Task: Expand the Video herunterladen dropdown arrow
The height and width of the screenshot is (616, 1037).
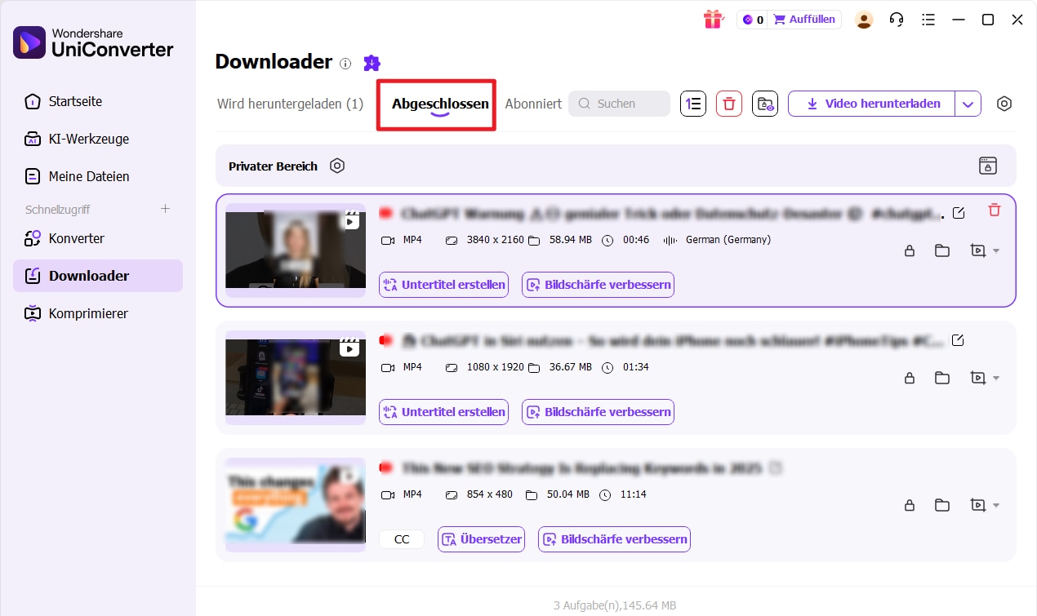Action: [x=968, y=104]
